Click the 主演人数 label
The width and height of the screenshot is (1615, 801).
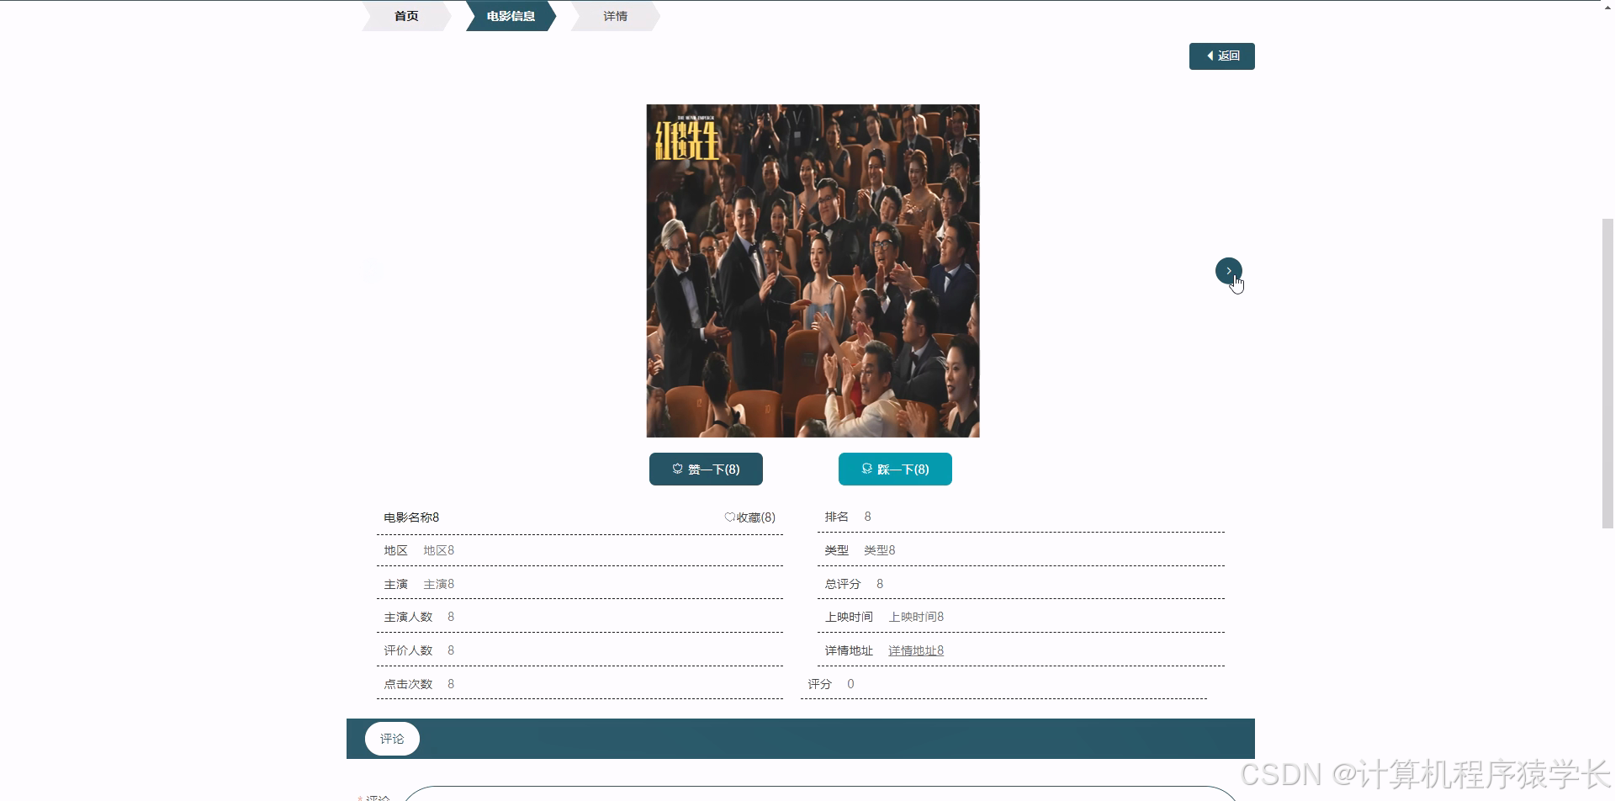tap(408, 617)
